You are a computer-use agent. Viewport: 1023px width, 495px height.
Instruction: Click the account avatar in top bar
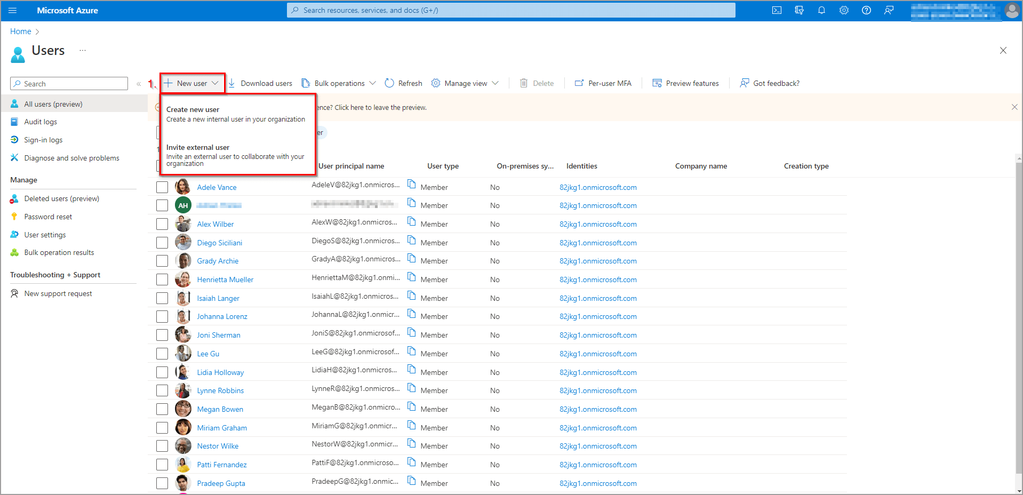1012,11
